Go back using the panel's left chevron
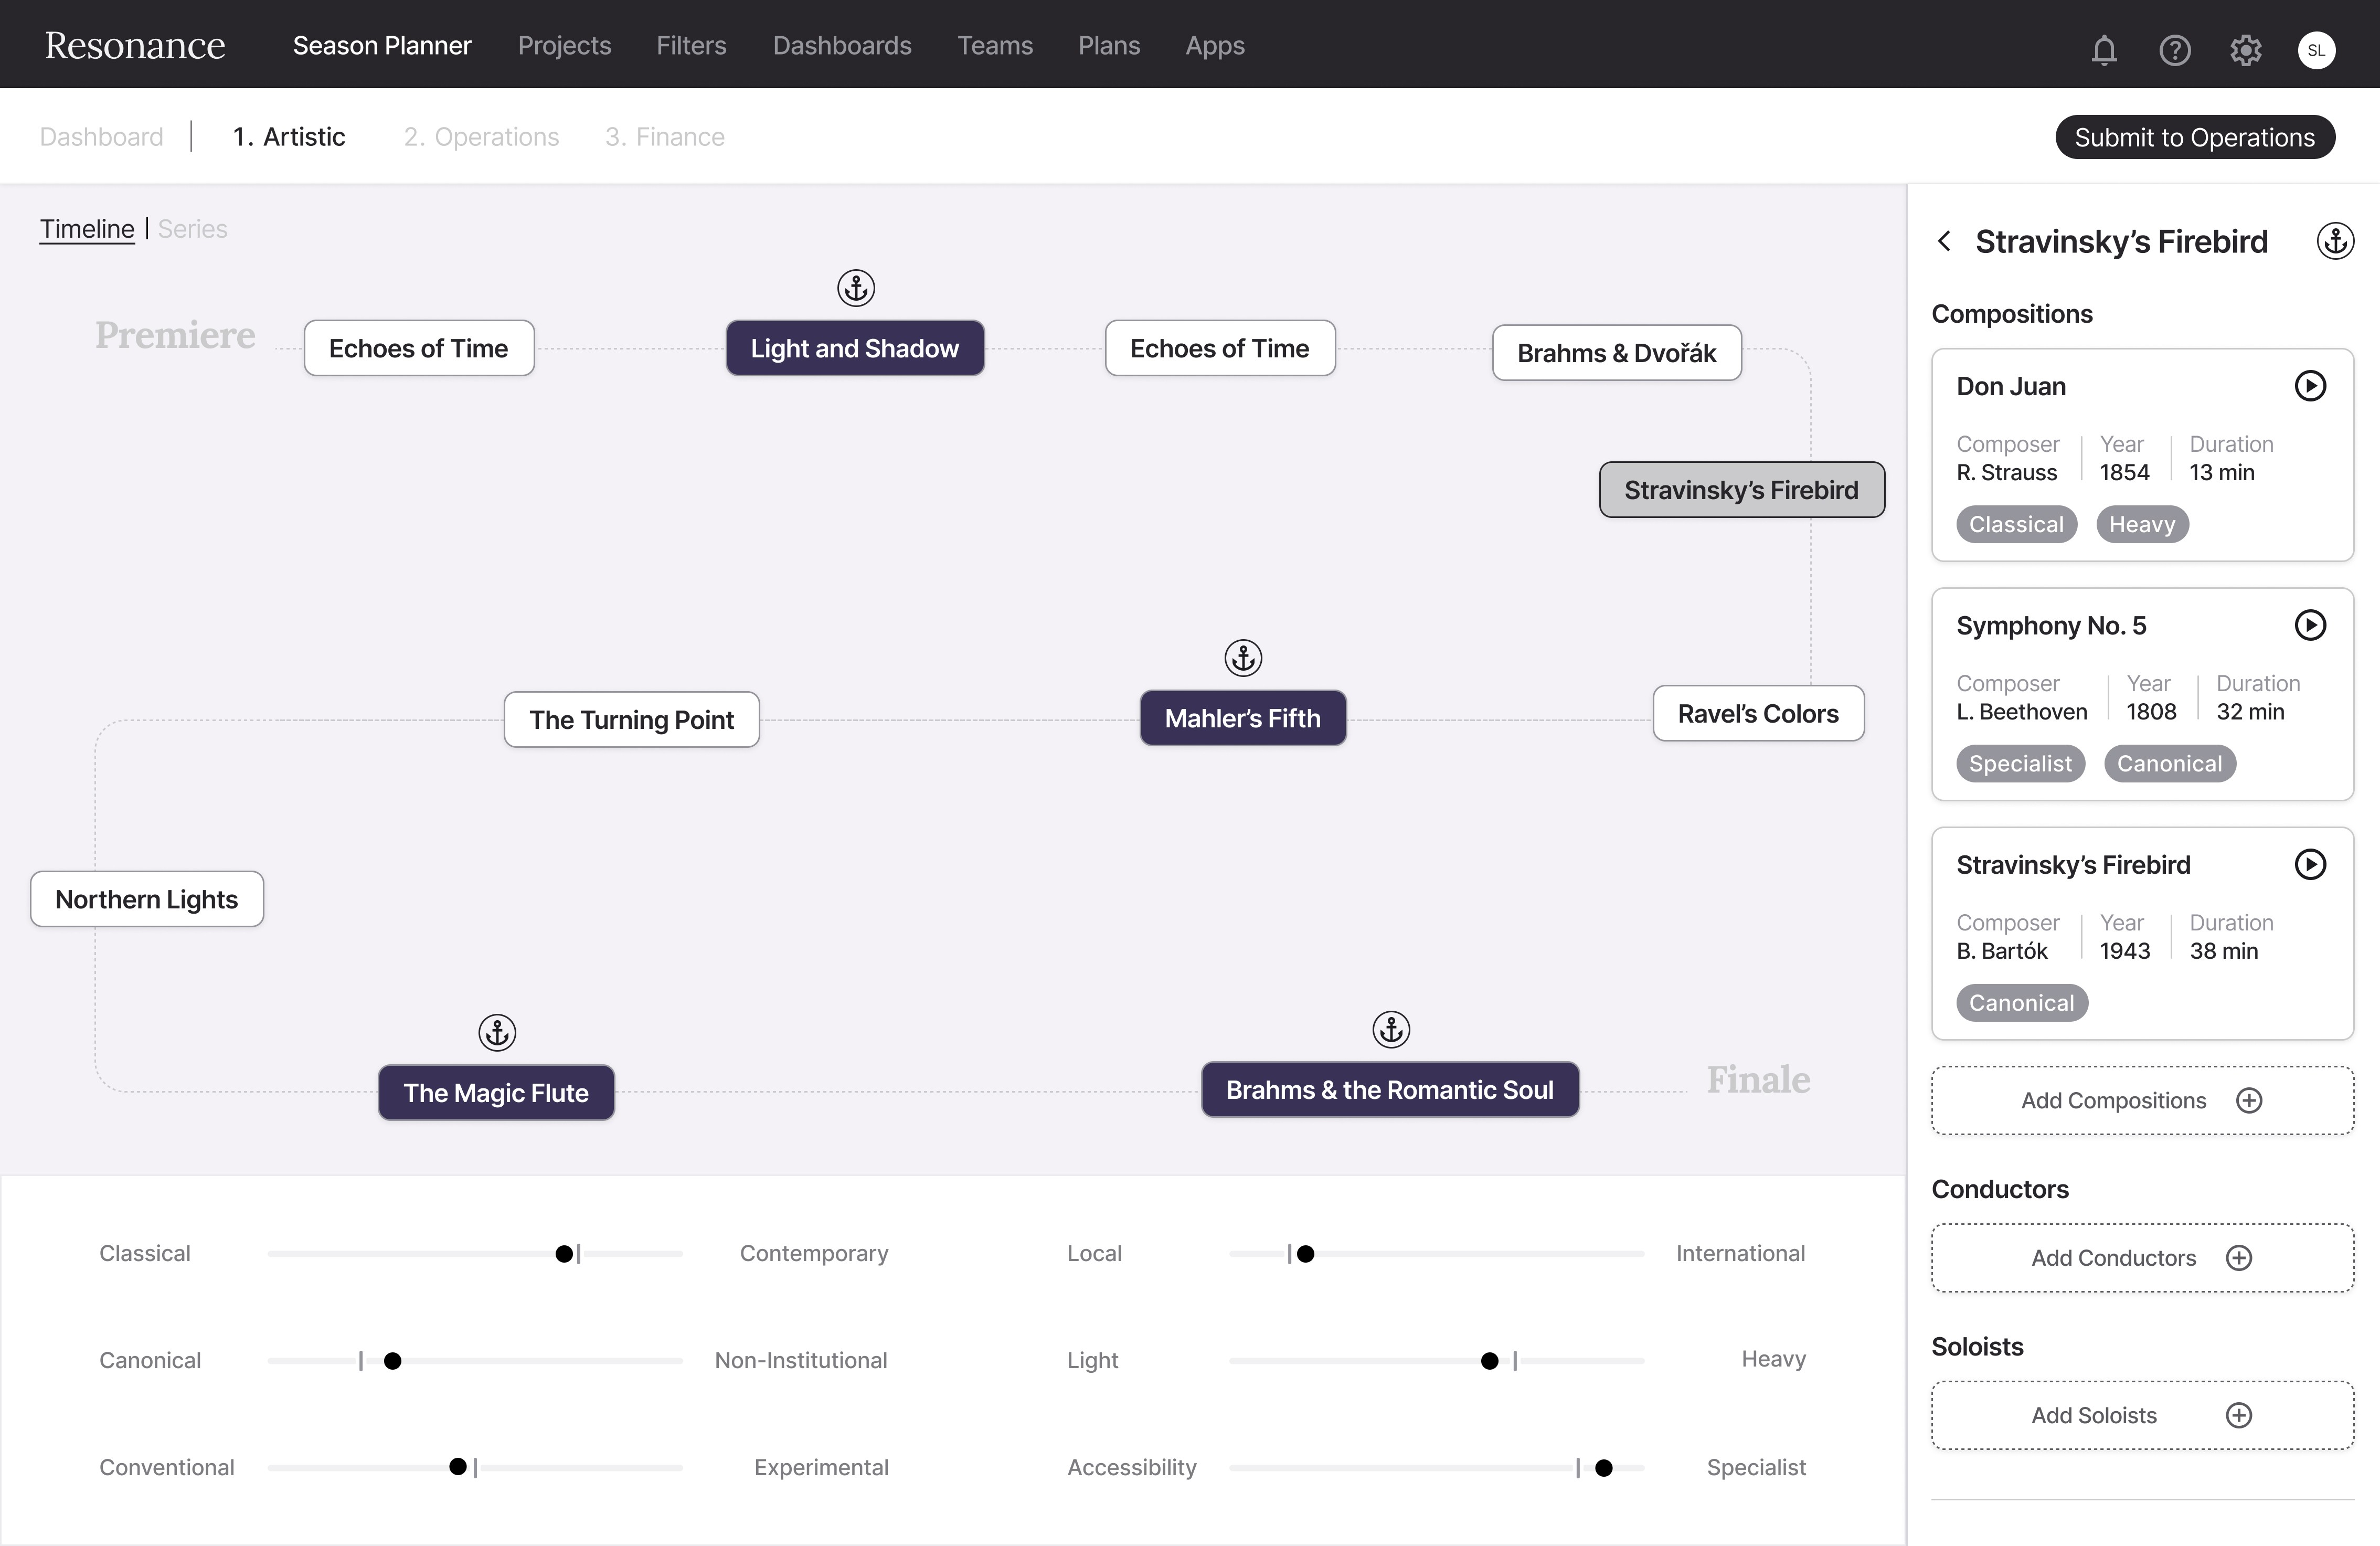 coord(1944,241)
